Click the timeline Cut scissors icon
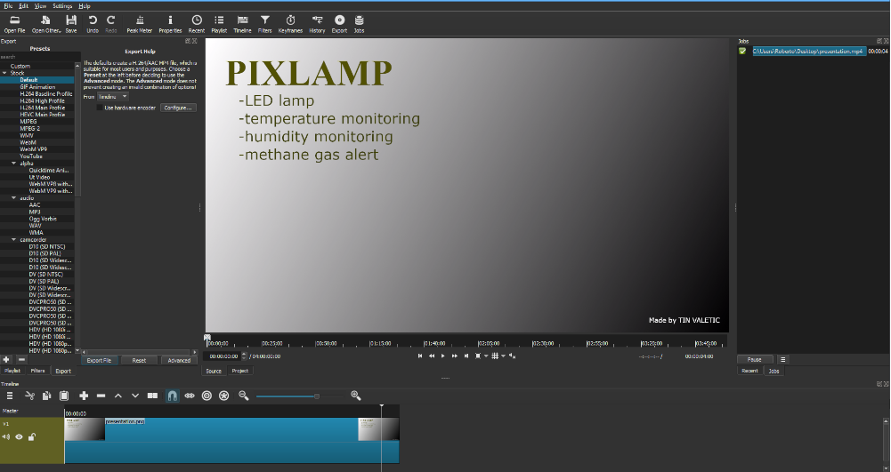 (x=29, y=396)
